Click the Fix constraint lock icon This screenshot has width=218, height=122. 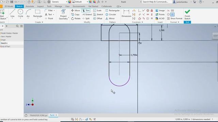[x=152, y=11]
